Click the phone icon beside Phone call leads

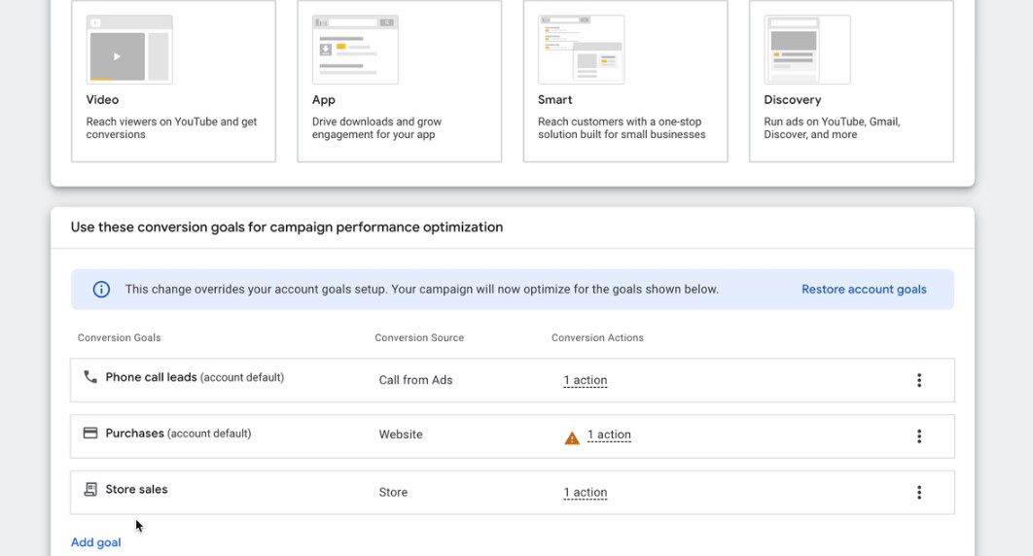[90, 377]
